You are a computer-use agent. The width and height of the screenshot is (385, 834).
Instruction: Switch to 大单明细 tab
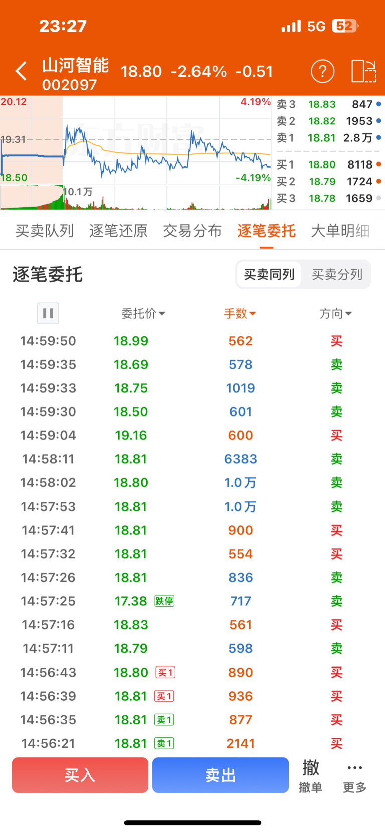pos(340,231)
